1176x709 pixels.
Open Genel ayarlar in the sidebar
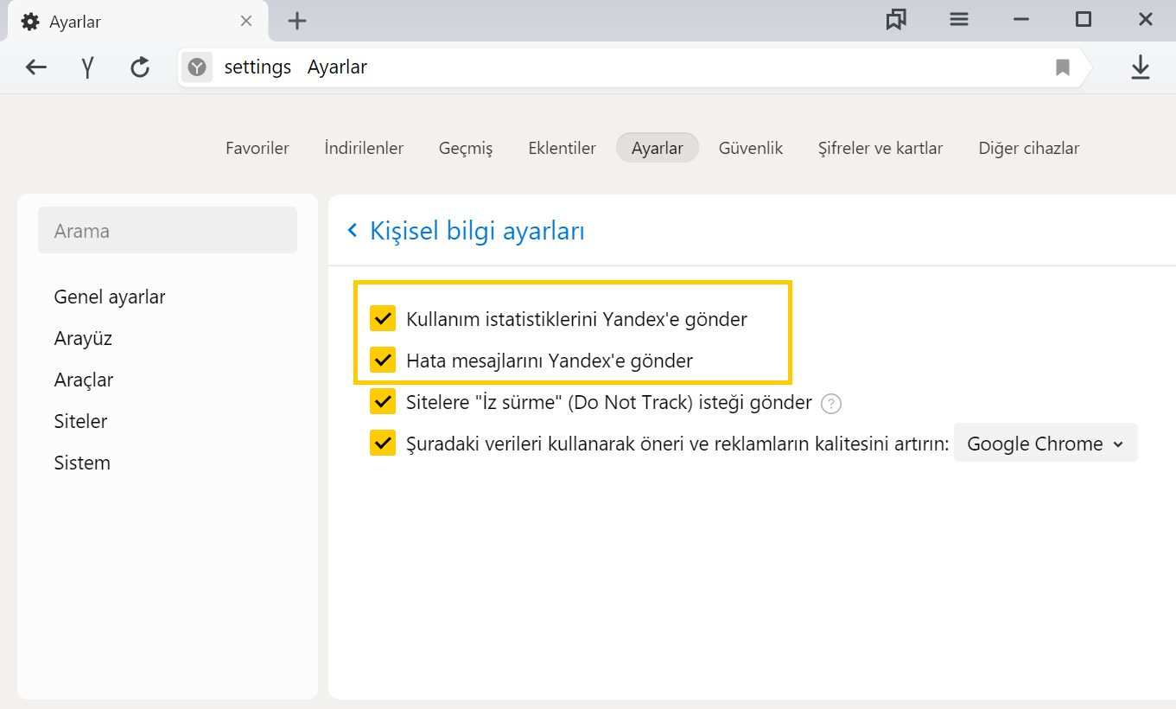coord(110,297)
